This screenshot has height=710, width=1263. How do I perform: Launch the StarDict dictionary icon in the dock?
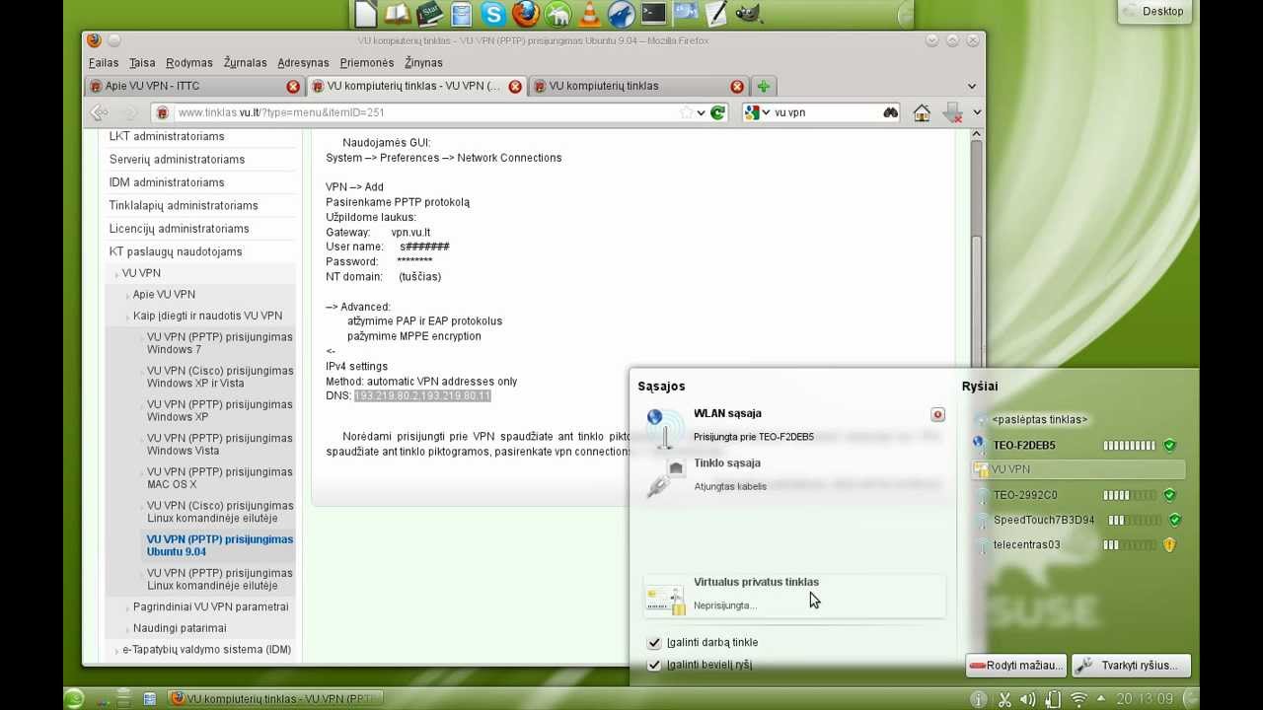click(429, 14)
